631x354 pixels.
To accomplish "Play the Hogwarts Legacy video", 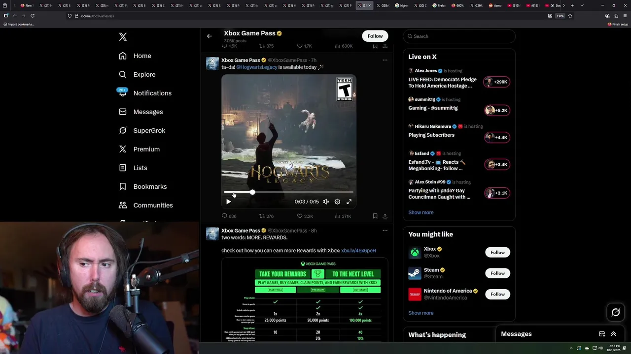I will click(x=228, y=202).
